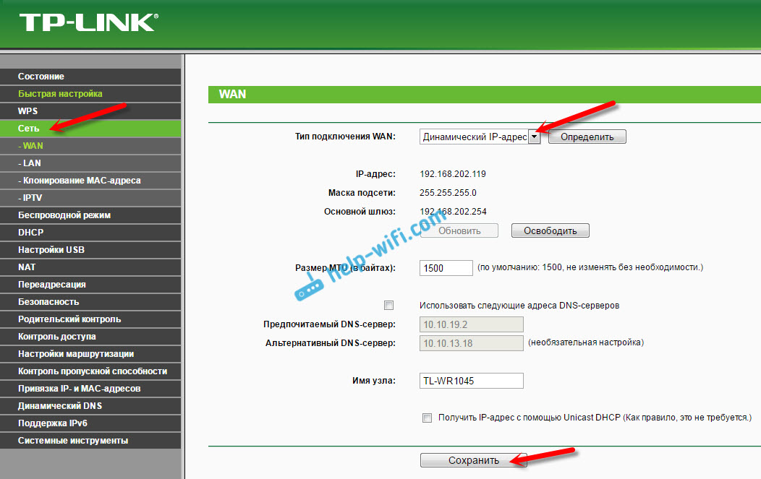This screenshot has width=761, height=479.
Task: Open the WAN connection type dropdown
Action: pyautogui.click(x=534, y=137)
